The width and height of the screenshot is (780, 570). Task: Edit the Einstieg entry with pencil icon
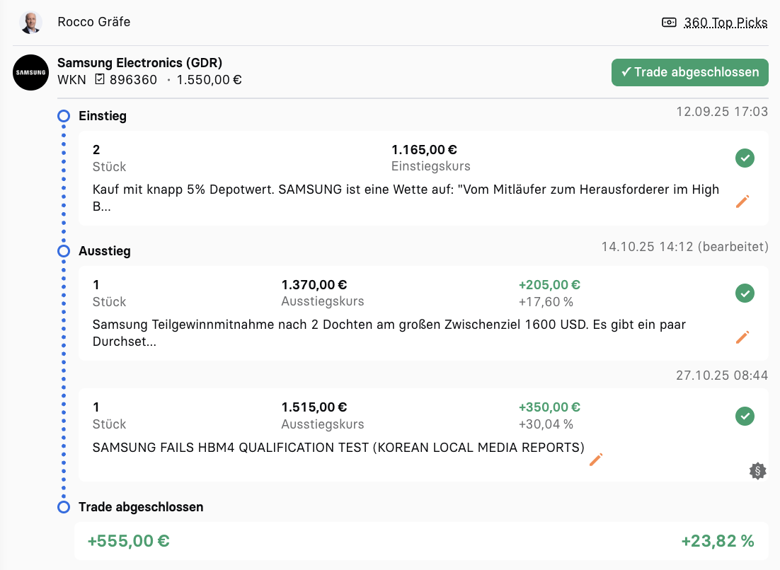tap(742, 202)
